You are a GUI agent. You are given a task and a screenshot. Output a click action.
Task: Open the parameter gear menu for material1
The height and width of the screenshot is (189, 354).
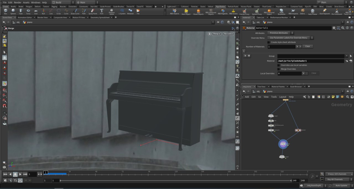coord(334,28)
